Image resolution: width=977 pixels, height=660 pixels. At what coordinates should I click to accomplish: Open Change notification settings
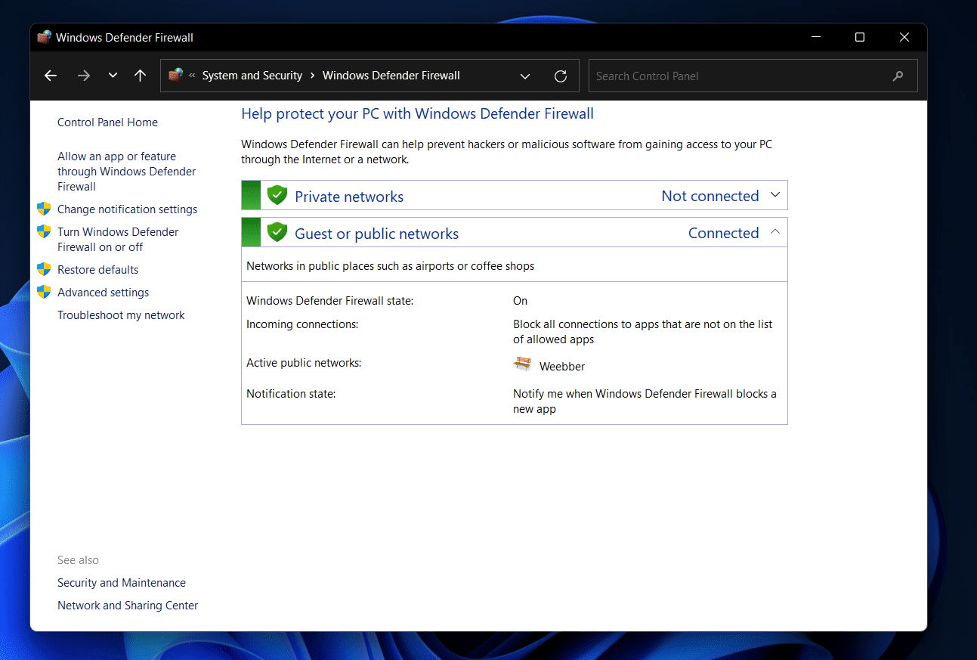127,209
